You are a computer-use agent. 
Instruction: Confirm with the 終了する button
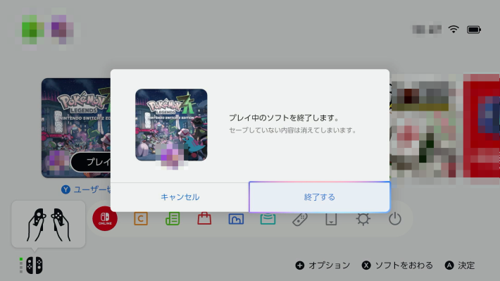tap(319, 197)
